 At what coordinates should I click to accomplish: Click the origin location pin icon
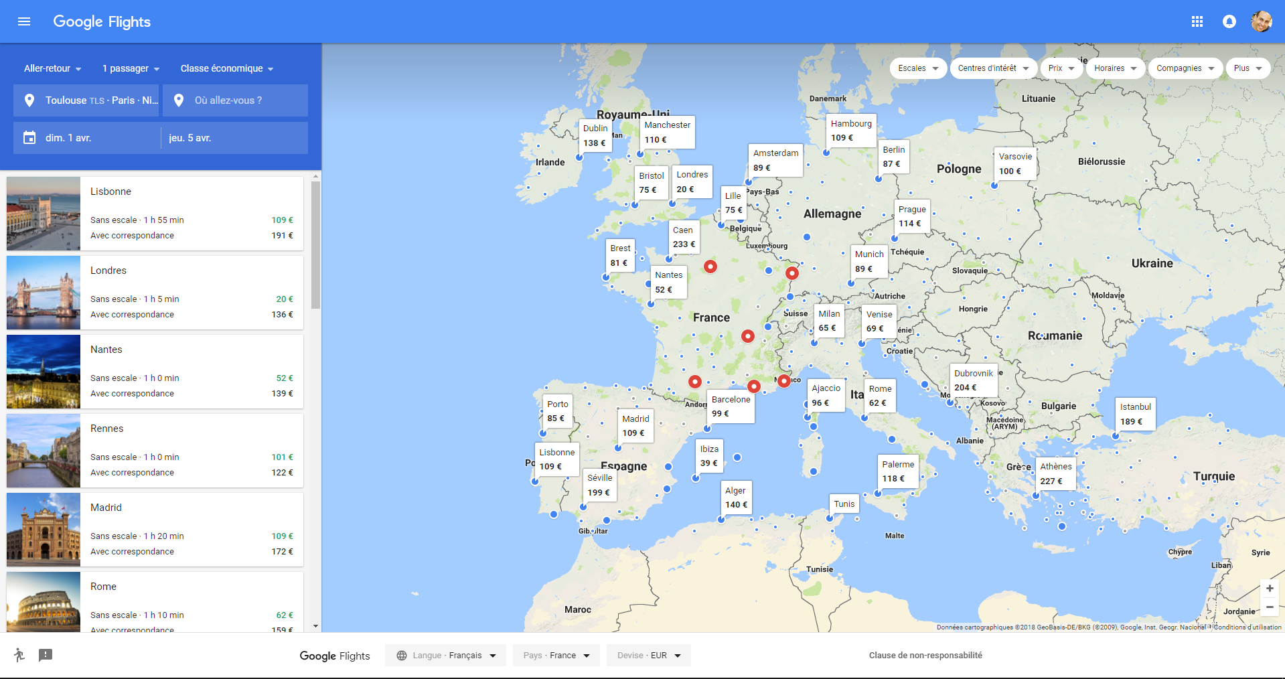click(x=29, y=100)
